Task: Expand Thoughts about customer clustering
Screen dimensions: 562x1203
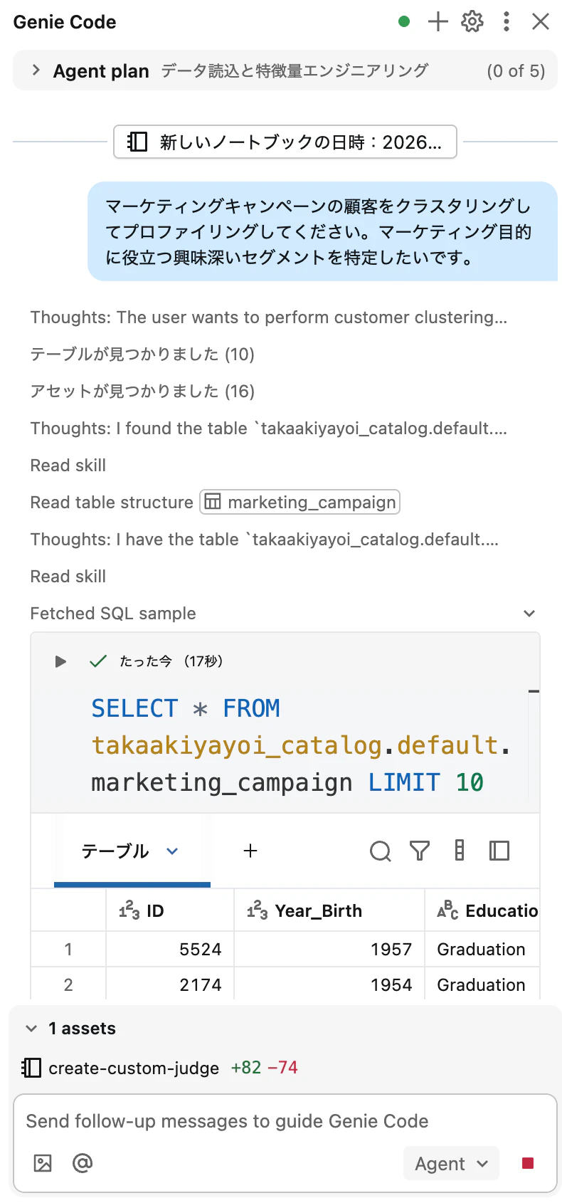Action: (x=269, y=317)
